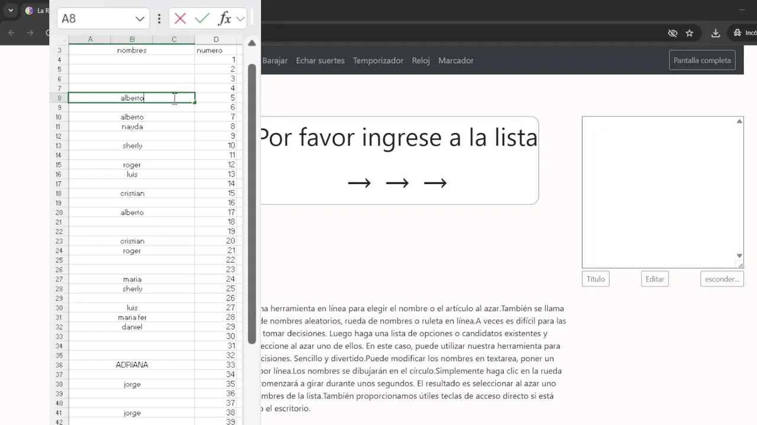Viewport: 757px width, 425px height.
Task: Open the Marcador nav item
Action: coord(456,60)
